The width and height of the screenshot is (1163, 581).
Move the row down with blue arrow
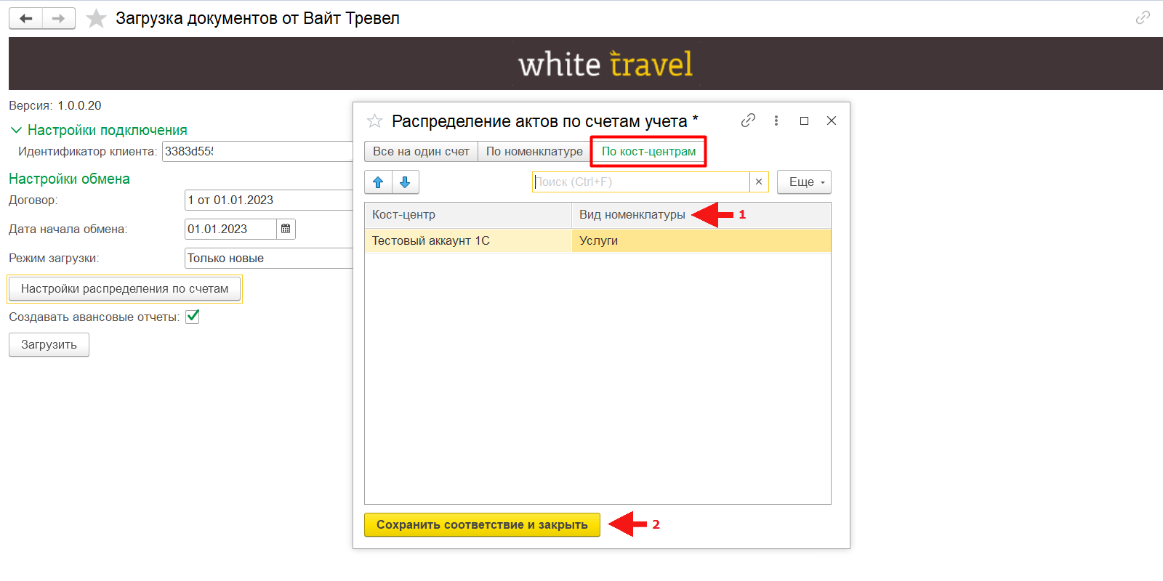(406, 182)
